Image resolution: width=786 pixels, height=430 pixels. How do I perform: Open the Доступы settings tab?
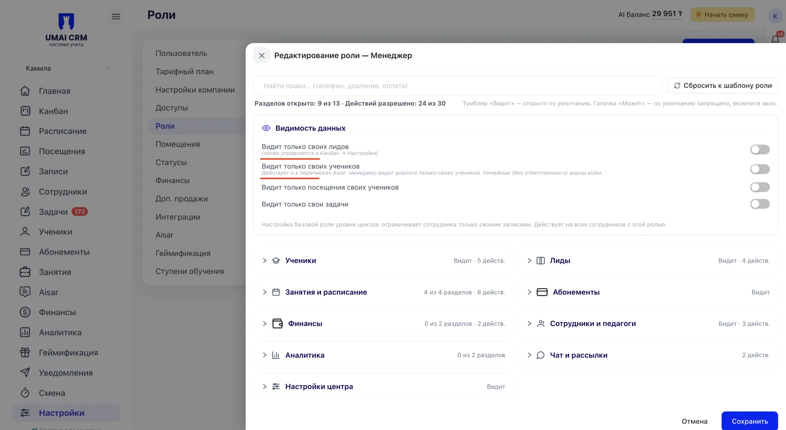coord(172,108)
